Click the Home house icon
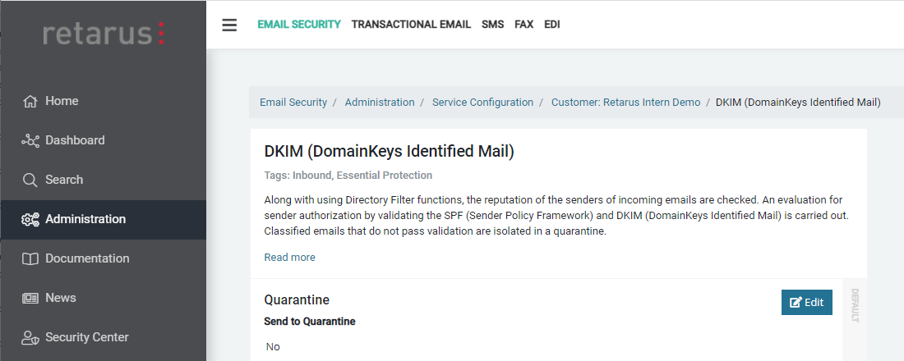 point(30,102)
